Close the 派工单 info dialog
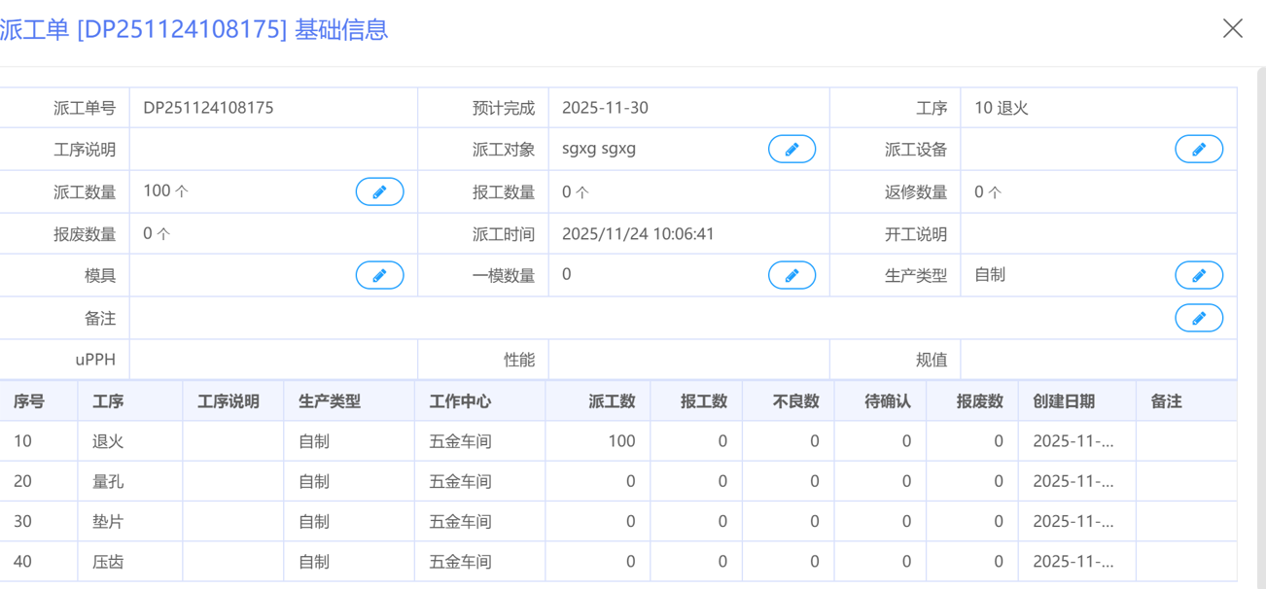This screenshot has height=589, width=1266. click(x=1232, y=29)
